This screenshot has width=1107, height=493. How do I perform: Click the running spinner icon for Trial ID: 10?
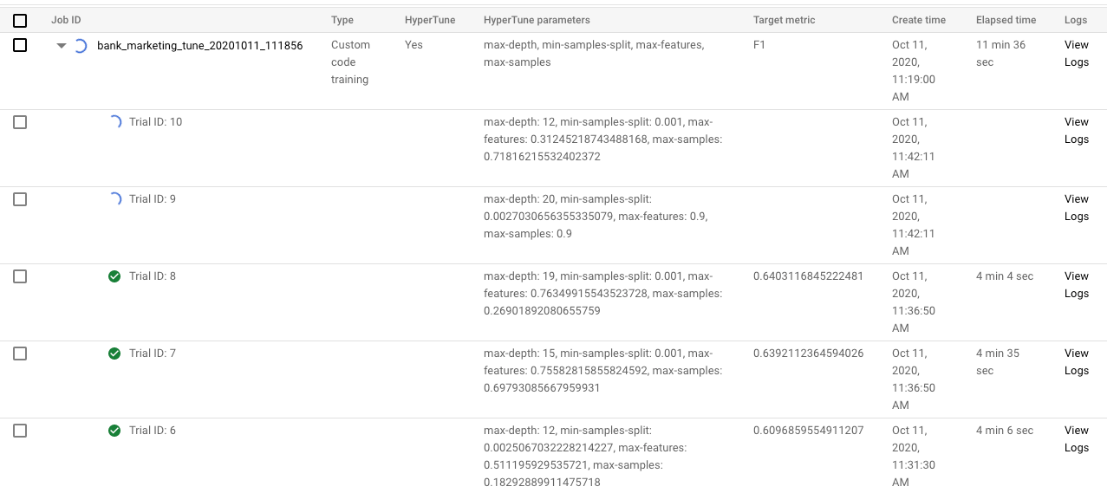(x=114, y=122)
